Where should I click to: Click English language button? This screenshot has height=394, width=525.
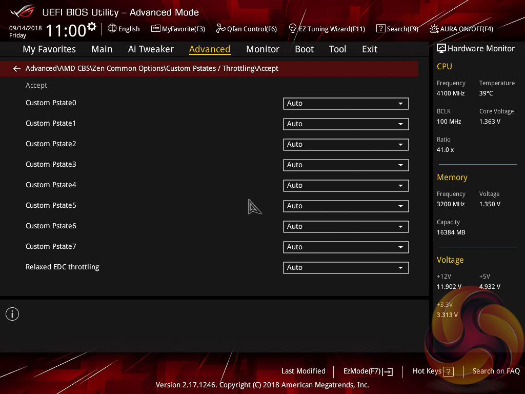click(129, 29)
